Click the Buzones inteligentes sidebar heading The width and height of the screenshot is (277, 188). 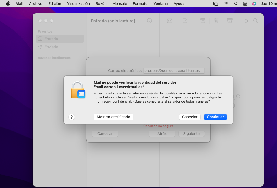pyautogui.click(x=54, y=58)
